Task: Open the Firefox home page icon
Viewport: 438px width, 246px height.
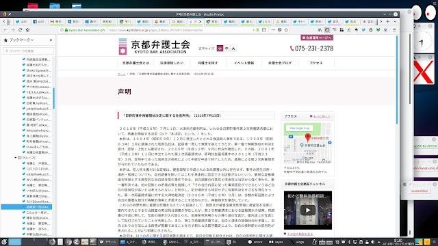Action: (x=27, y=30)
